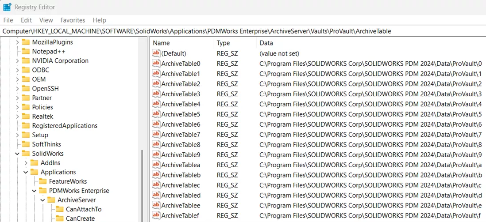Select the OpenSSH key label
Image resolution: width=486 pixels, height=222 pixels.
[x=45, y=88]
